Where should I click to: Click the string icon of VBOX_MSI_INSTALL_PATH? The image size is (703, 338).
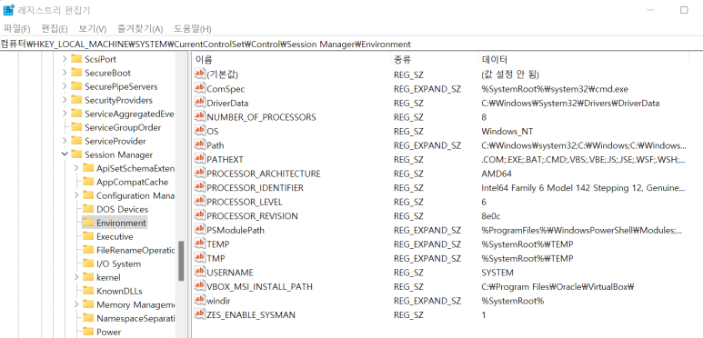point(200,286)
